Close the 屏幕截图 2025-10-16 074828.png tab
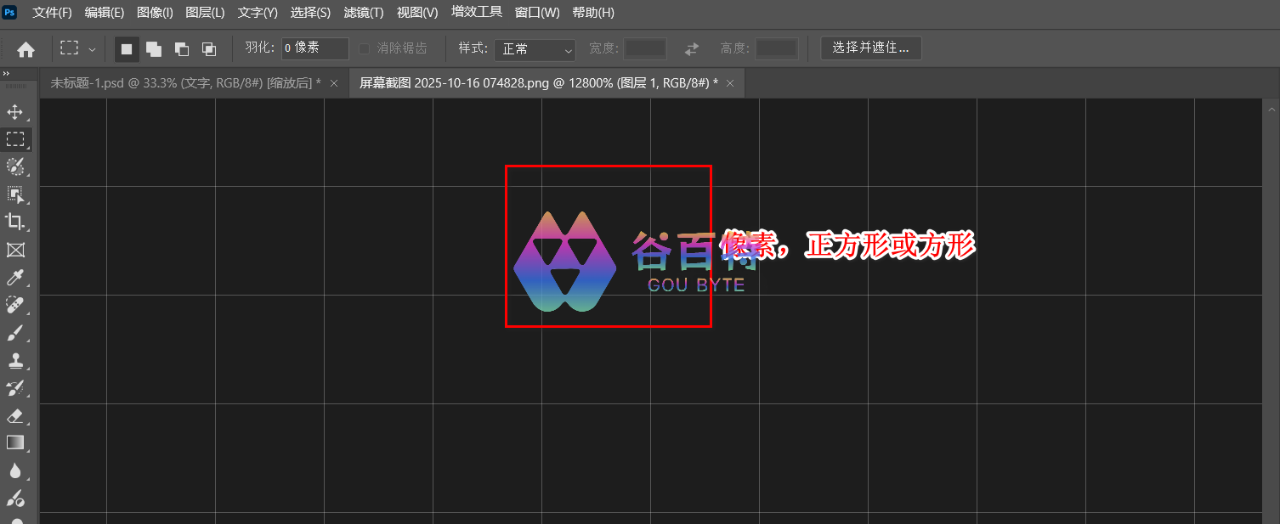Screen dimensions: 1280x524 (x=731, y=83)
